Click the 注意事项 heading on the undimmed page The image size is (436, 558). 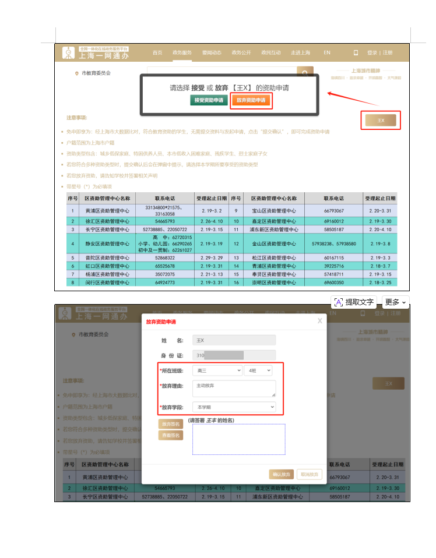76,118
